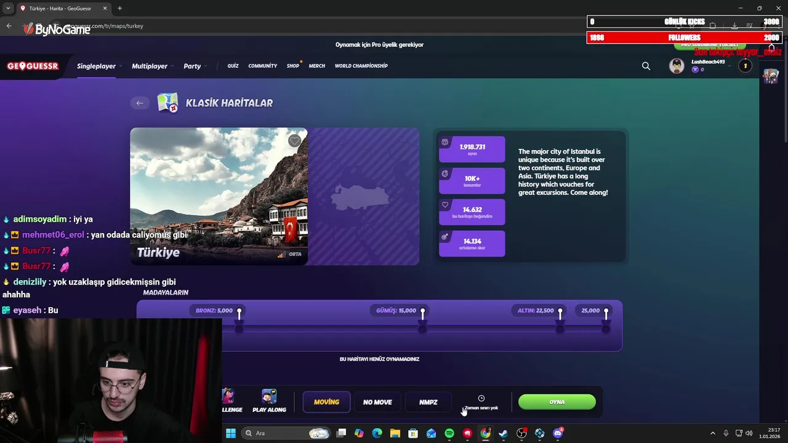This screenshot has width=788, height=443.
Task: Select the NMPZ game mode
Action: (x=428, y=402)
